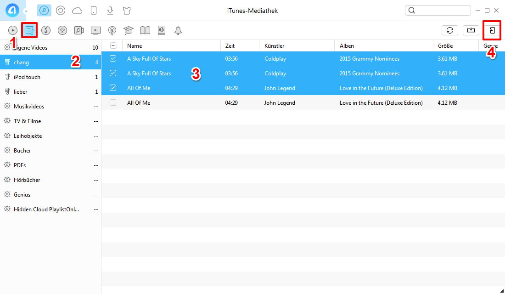Open the Eigene Videos playlist
This screenshot has height=294, width=505.
[50, 47]
